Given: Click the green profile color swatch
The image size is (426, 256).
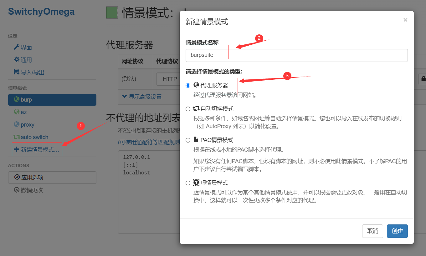Looking at the screenshot, I should pos(112,13).
